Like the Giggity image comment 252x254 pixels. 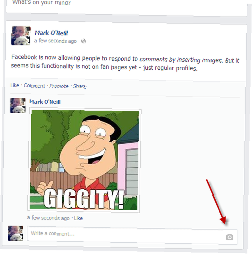point(78,218)
